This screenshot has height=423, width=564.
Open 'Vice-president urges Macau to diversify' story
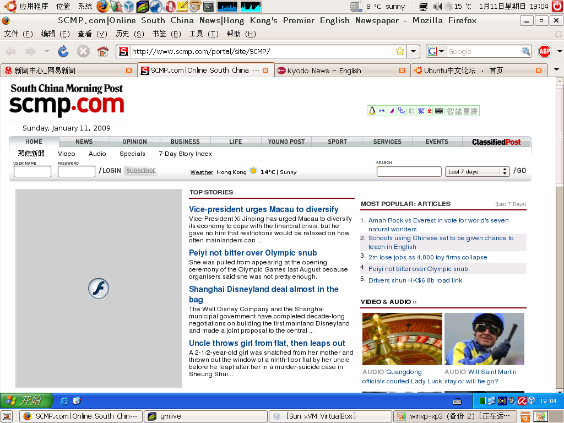(x=264, y=209)
